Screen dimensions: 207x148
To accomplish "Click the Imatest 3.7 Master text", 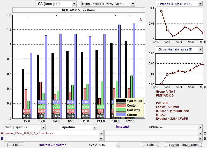I will pyautogui.click(x=53, y=145).
